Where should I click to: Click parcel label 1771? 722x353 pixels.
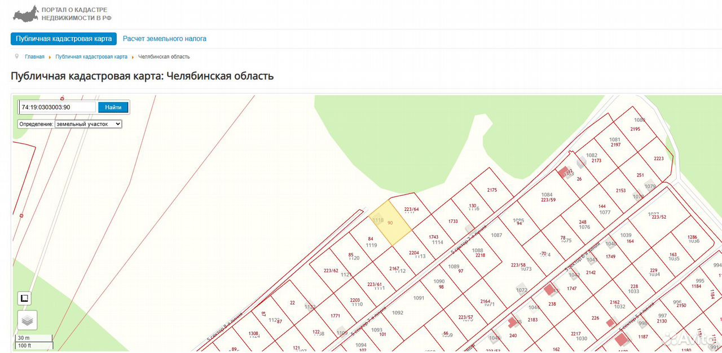[336, 316]
